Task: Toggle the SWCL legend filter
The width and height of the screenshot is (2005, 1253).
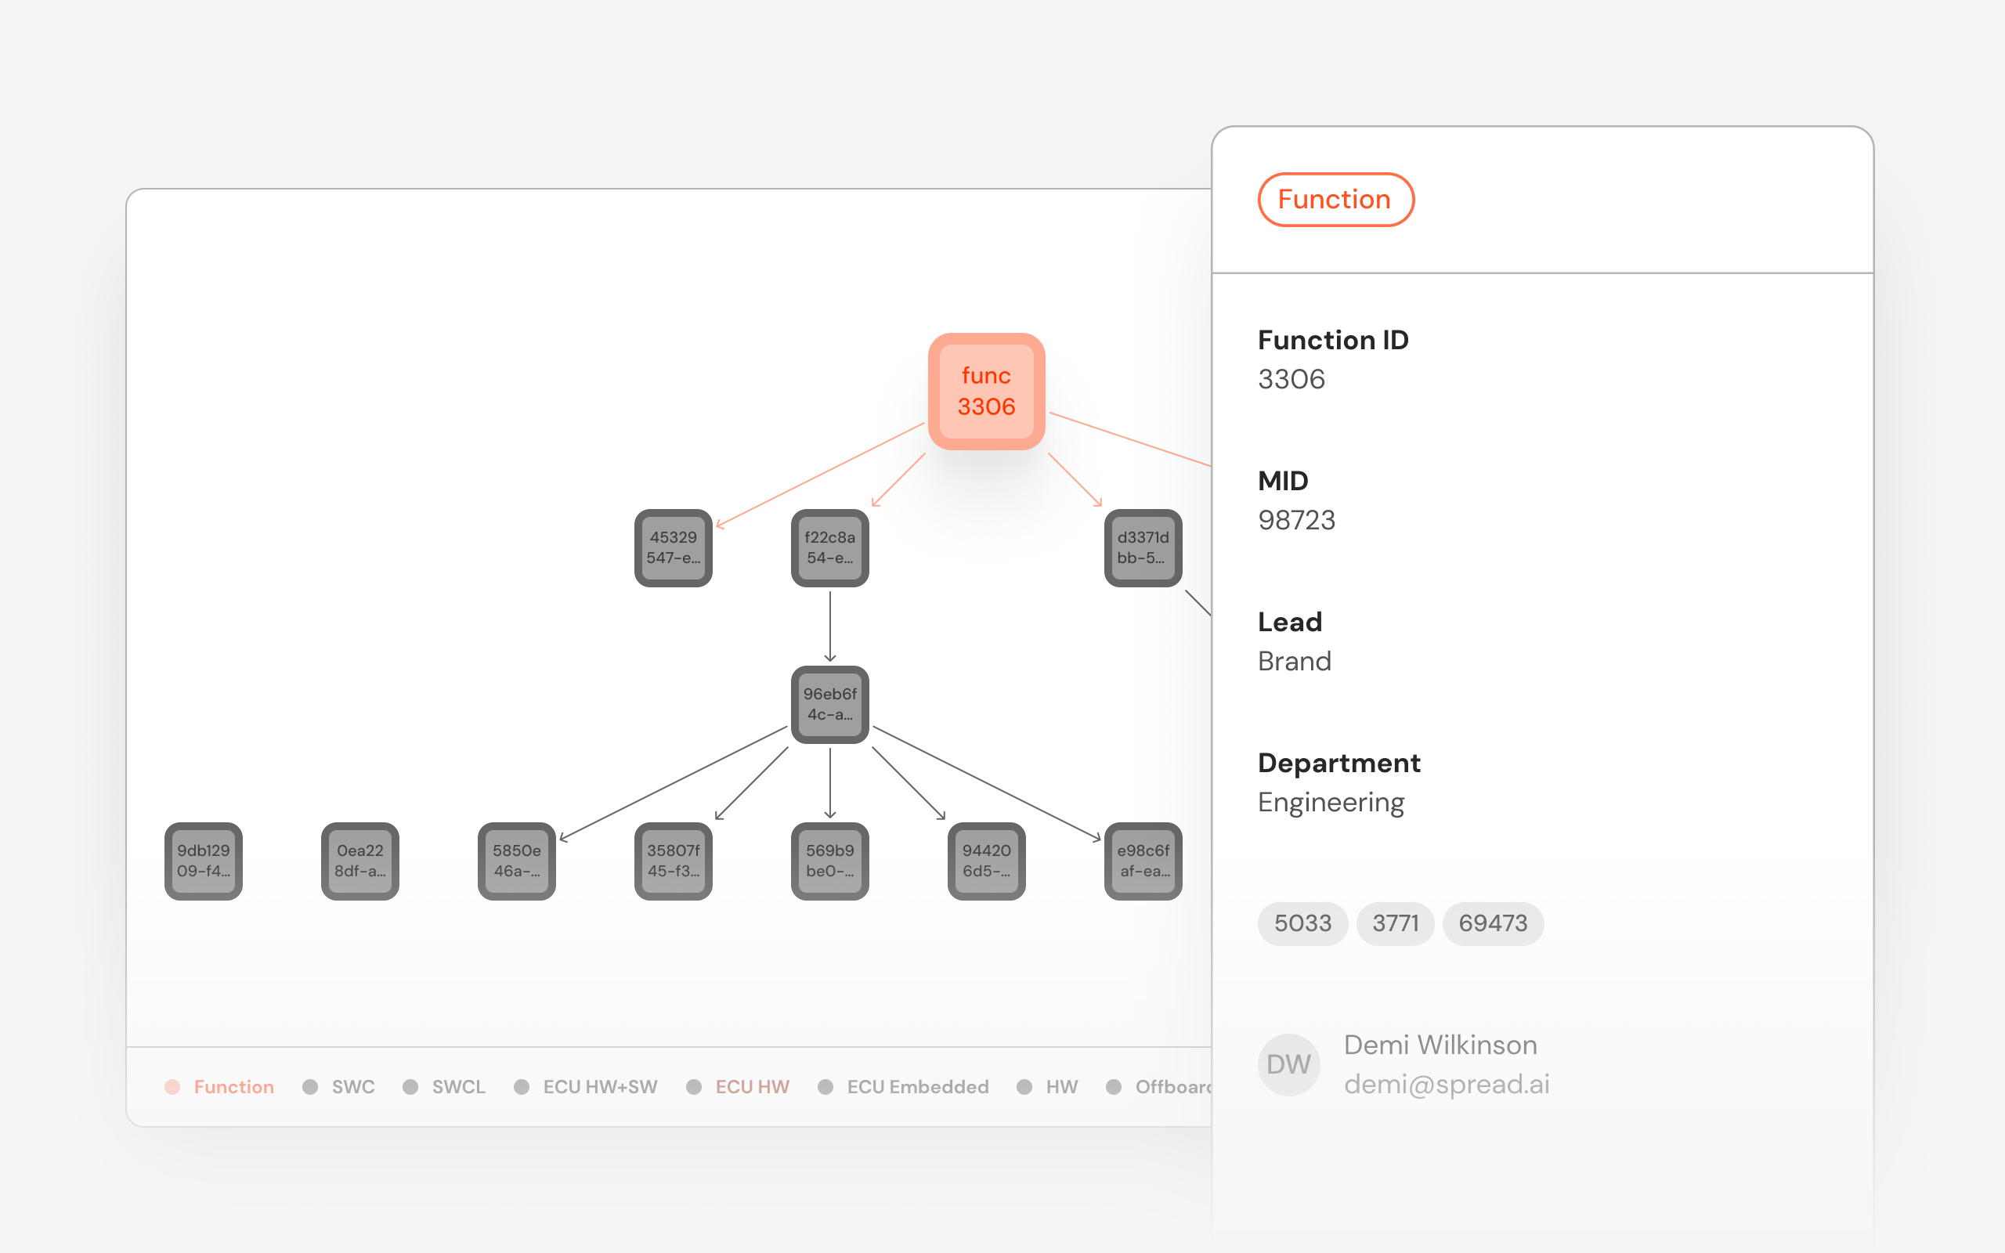Action: pos(444,1086)
